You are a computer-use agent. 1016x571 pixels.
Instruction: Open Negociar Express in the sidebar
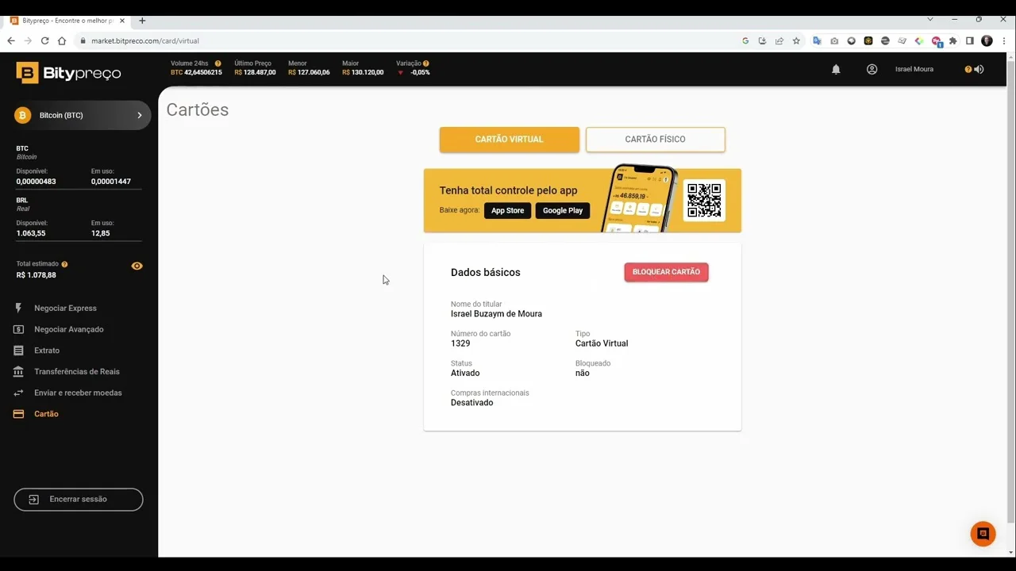65,308
